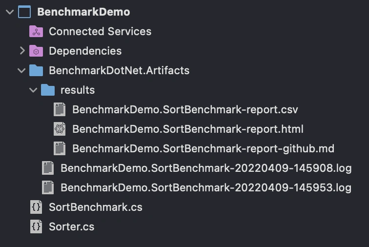Collapse the BenchmarkDotNet.Artifacts folder chevron

(21, 70)
